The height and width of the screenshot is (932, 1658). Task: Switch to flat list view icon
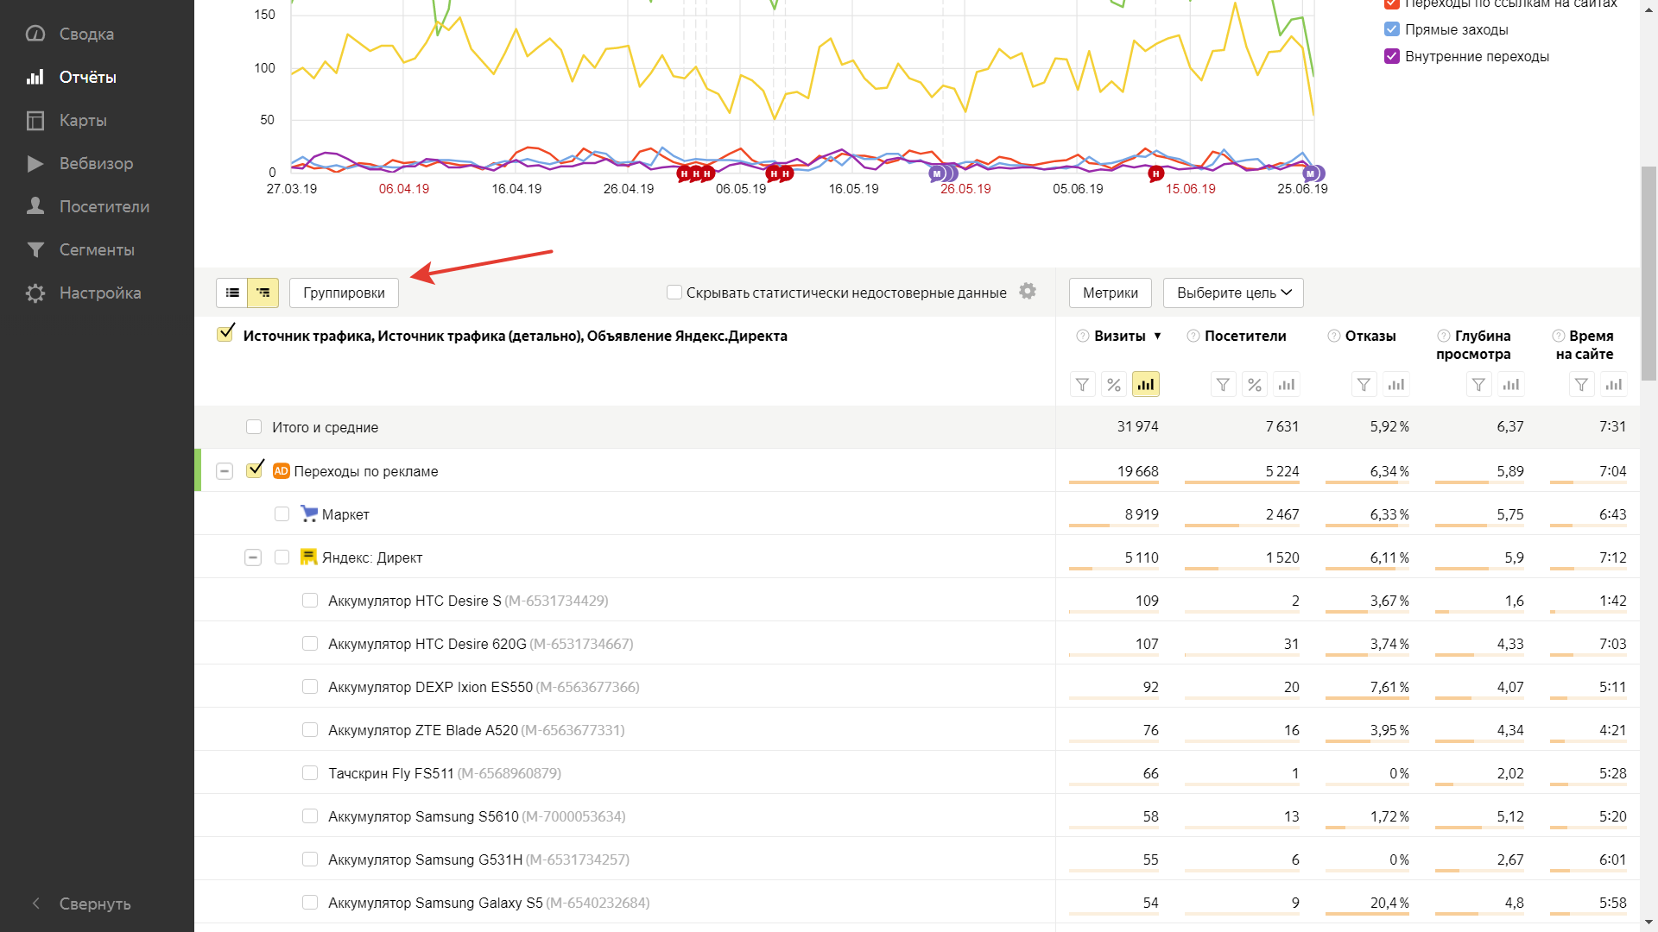click(232, 293)
